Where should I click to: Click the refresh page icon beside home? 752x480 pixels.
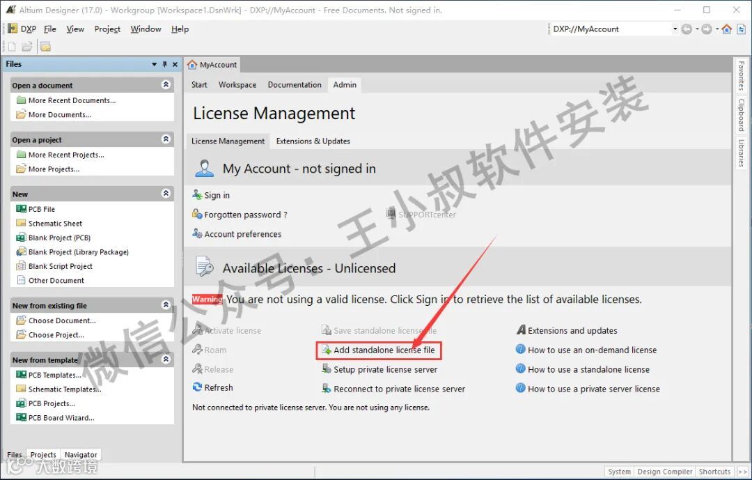pos(742,29)
